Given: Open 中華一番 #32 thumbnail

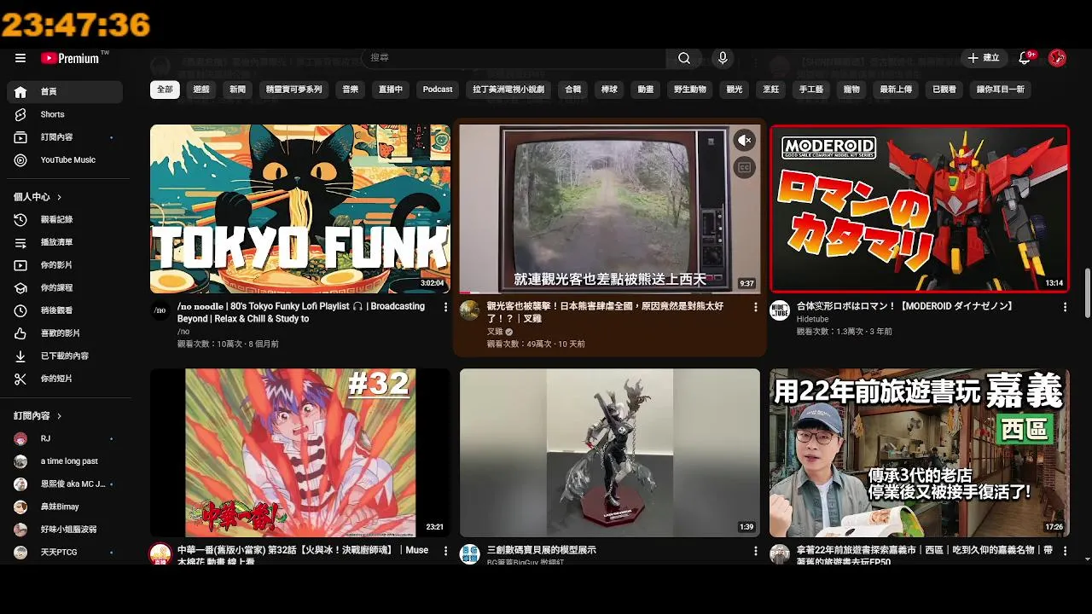Looking at the screenshot, I should [300, 453].
